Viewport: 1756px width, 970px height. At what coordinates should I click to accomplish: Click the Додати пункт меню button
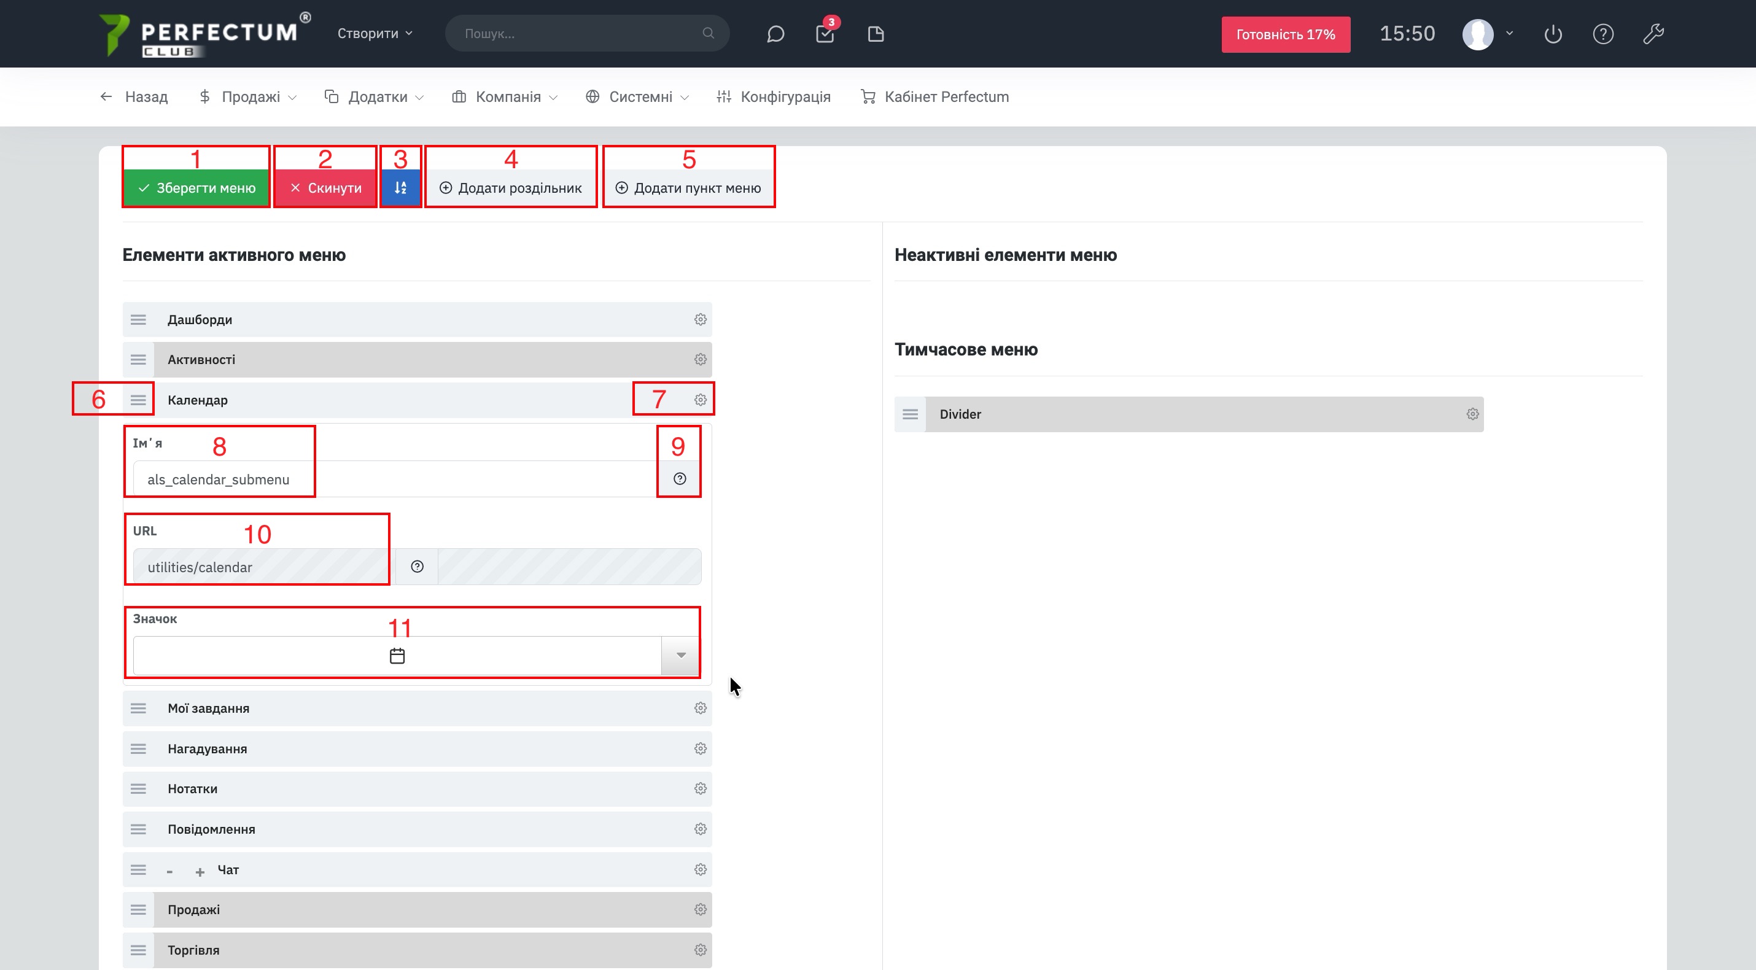[x=688, y=188]
